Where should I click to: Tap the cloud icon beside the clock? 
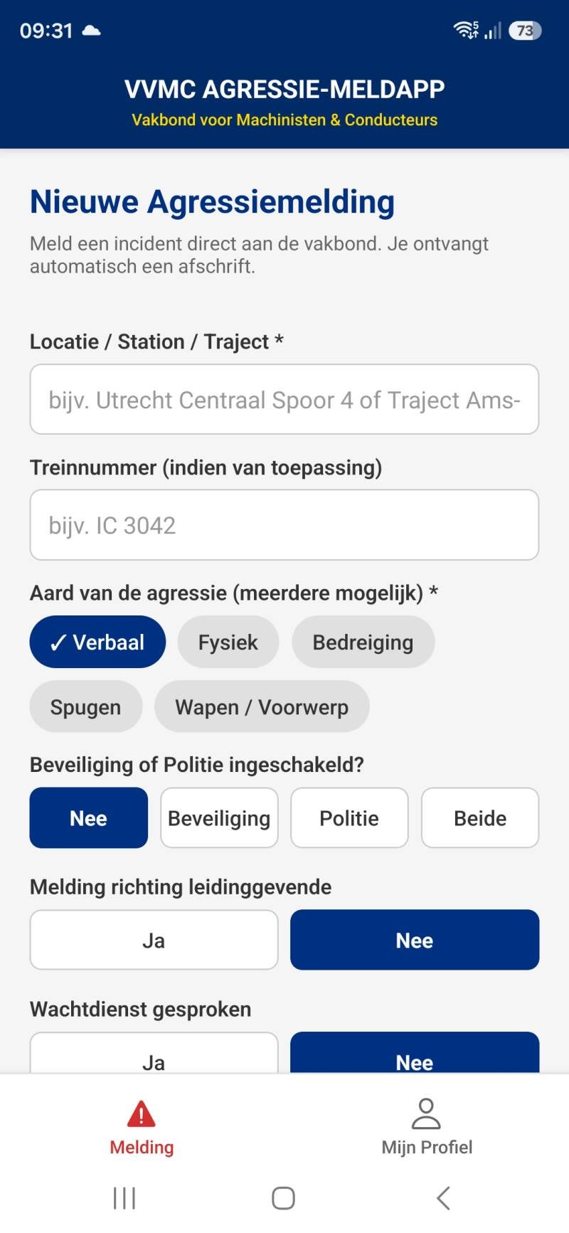pos(92,31)
